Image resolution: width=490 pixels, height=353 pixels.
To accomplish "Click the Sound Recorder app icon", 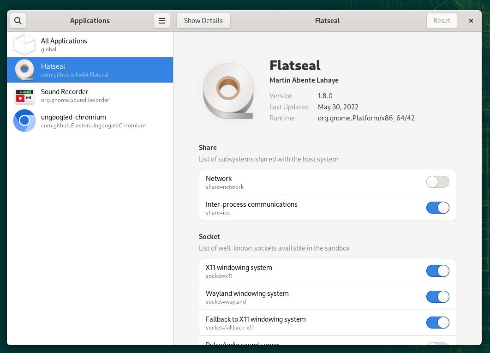I will click(x=24, y=96).
